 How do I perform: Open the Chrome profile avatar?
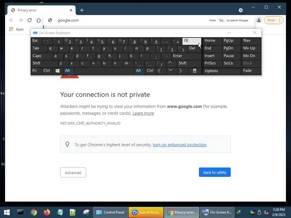[x=259, y=20]
